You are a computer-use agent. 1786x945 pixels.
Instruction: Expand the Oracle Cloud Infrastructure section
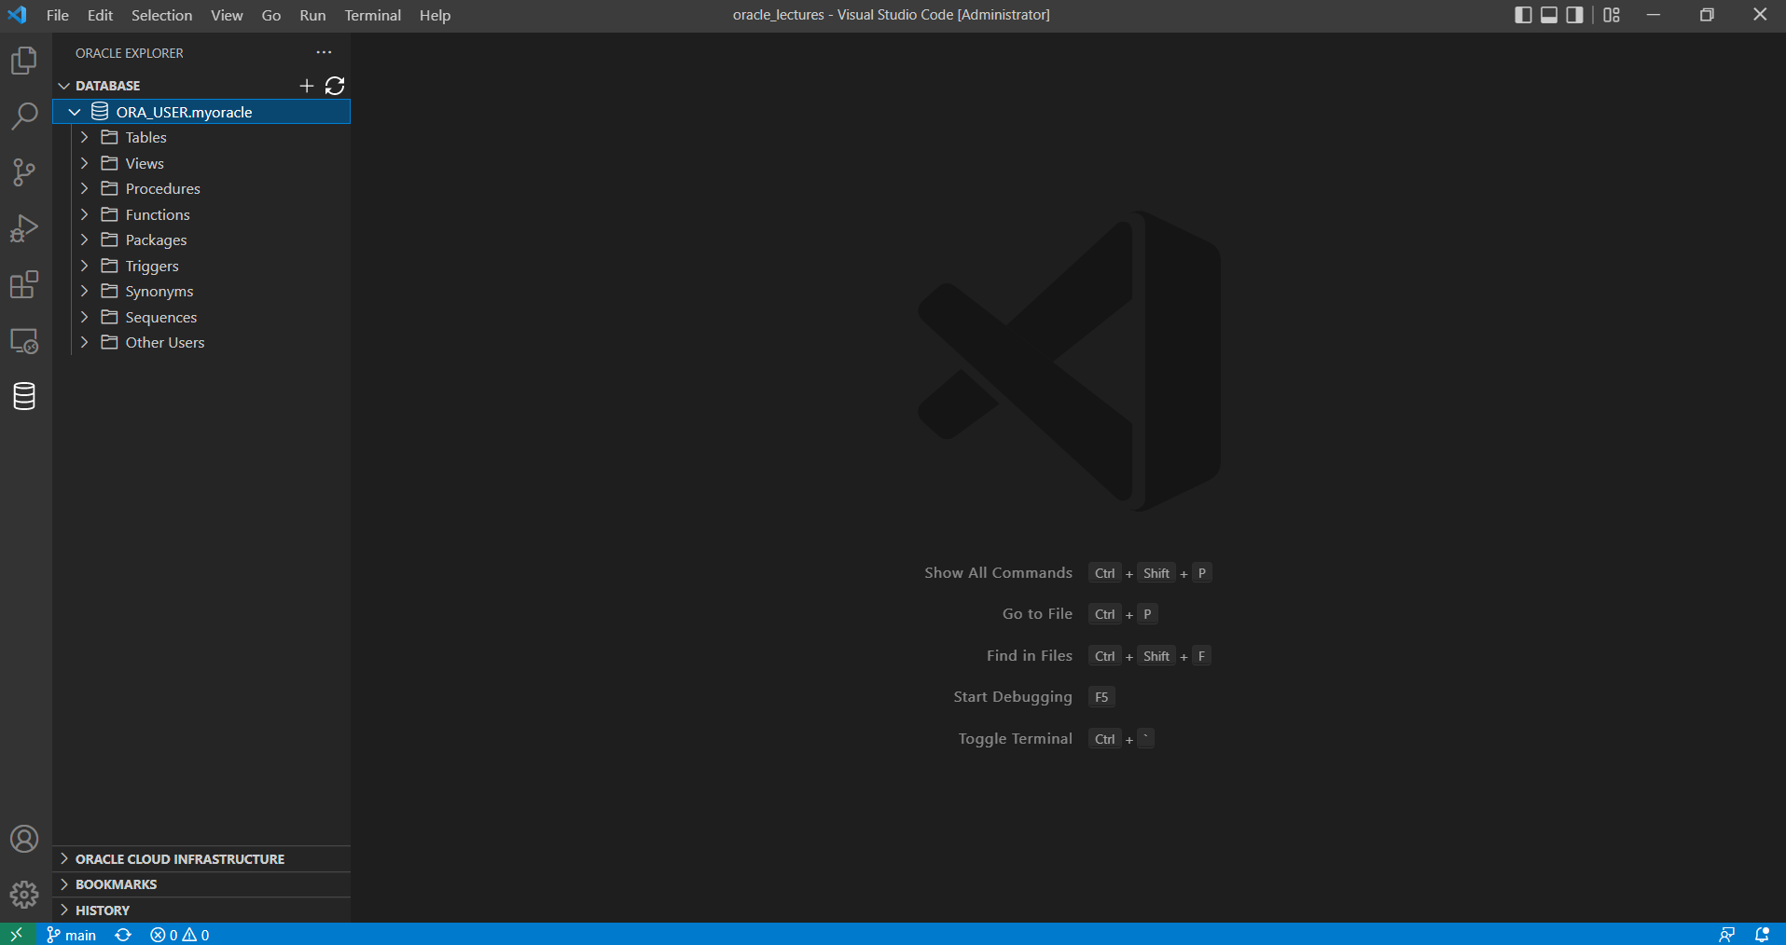(x=201, y=858)
